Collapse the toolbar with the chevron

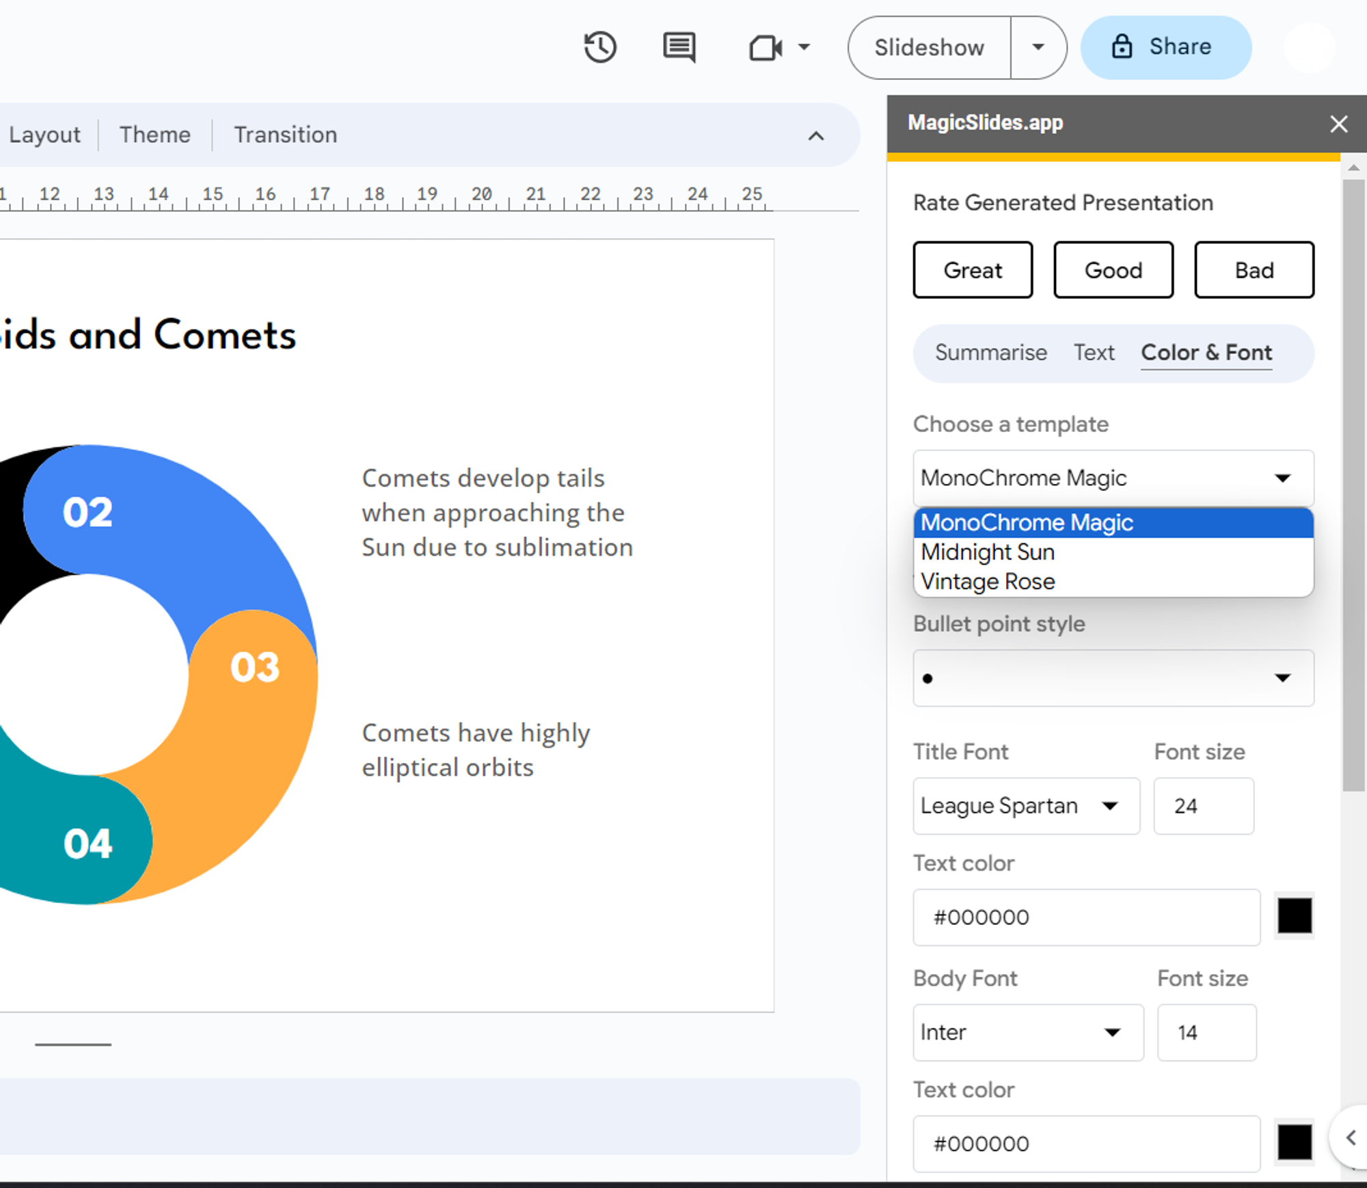(816, 135)
